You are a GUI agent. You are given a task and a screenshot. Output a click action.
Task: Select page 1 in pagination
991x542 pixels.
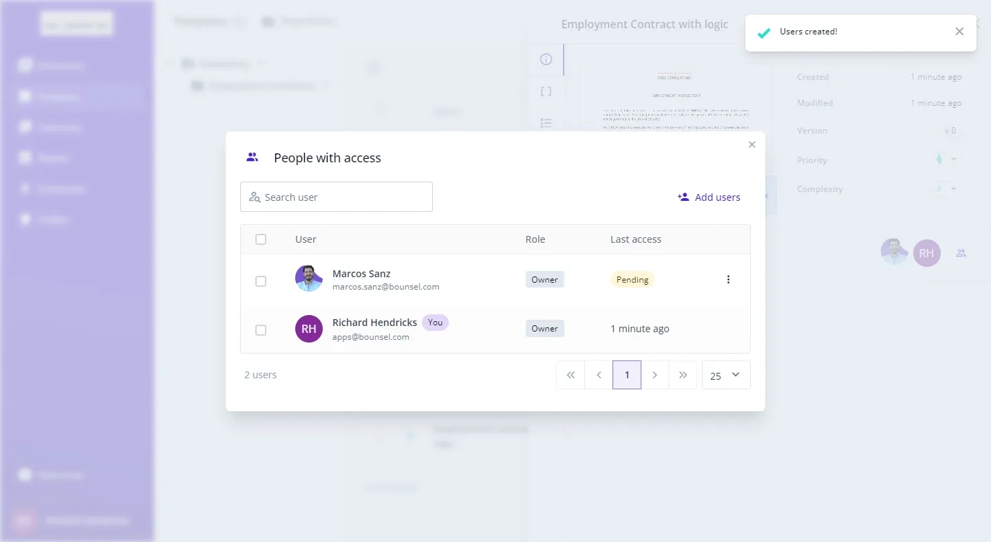tap(627, 376)
